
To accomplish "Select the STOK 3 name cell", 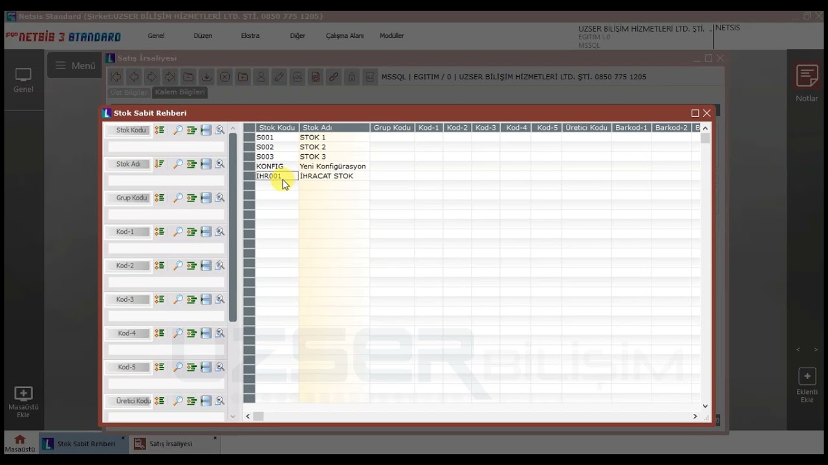I will [x=334, y=156].
